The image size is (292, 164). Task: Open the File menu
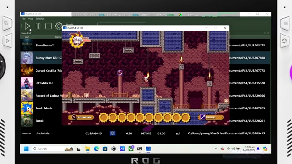click(23, 19)
